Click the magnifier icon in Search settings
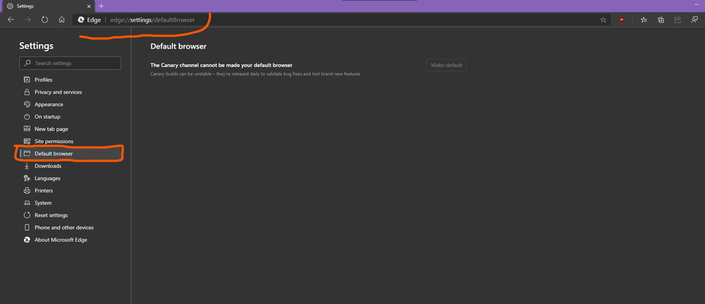This screenshot has height=304, width=705. pos(28,63)
